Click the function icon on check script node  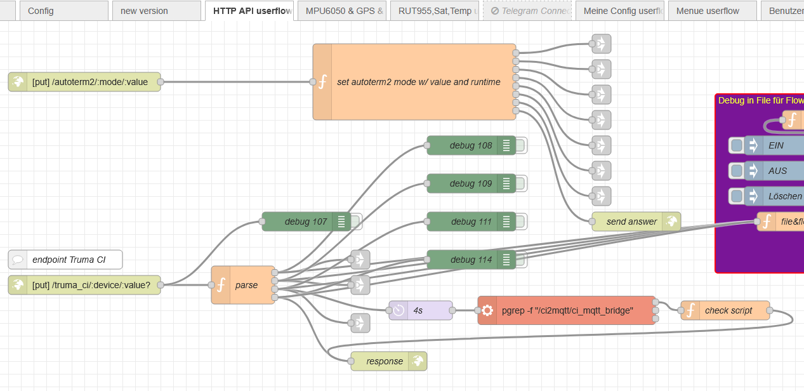[690, 310]
